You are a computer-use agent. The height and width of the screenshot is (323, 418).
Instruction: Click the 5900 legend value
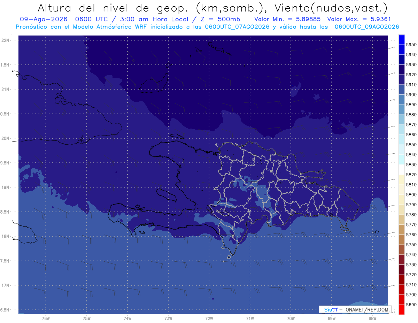tap(411, 95)
